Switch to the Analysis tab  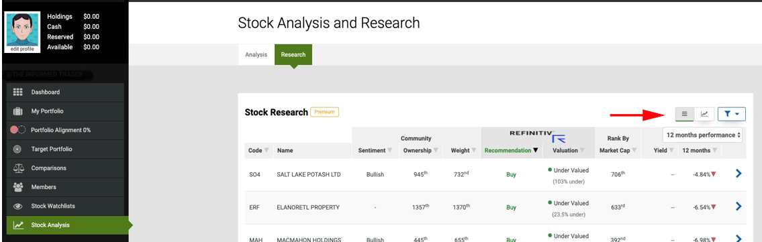click(256, 55)
